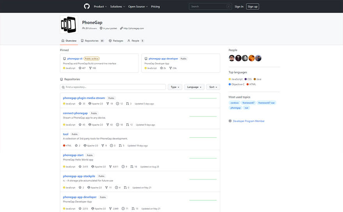Expand the Product menu in header

click(100, 7)
